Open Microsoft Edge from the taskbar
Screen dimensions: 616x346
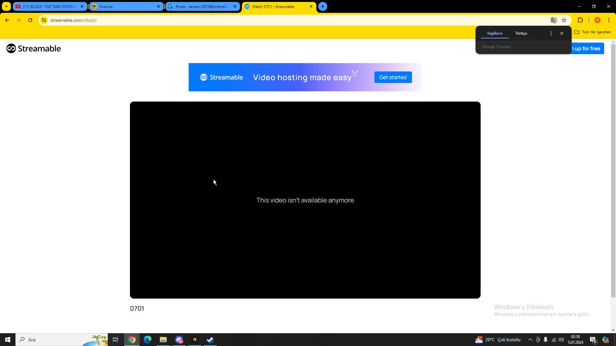(x=148, y=340)
